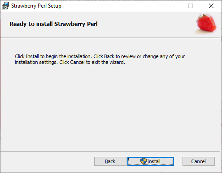Click the 'Click Install to begin' instruction text

tap(100, 59)
